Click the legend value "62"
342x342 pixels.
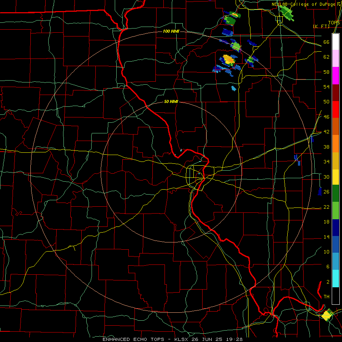click(x=326, y=57)
